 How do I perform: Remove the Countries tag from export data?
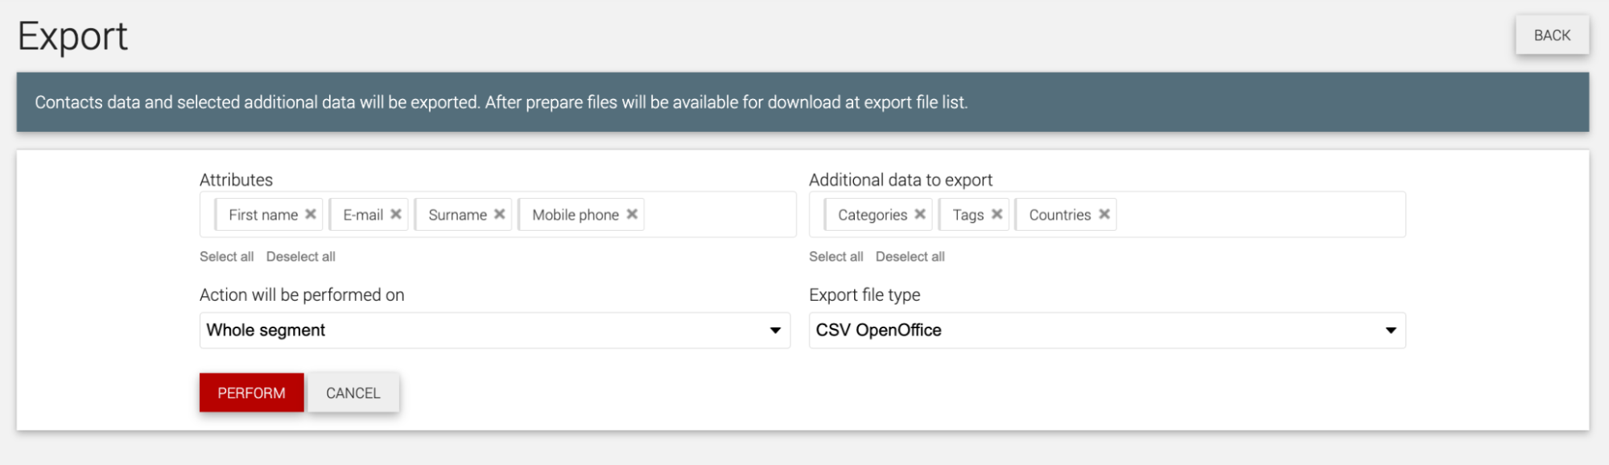pos(1104,214)
